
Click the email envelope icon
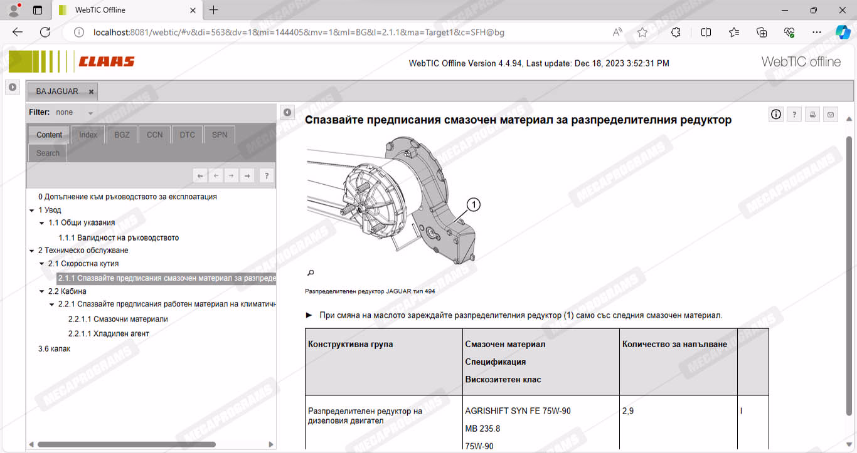[831, 114]
